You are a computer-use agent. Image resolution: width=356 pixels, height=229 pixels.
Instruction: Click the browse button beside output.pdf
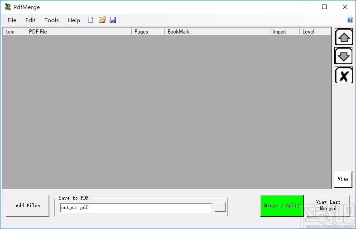pos(220,207)
